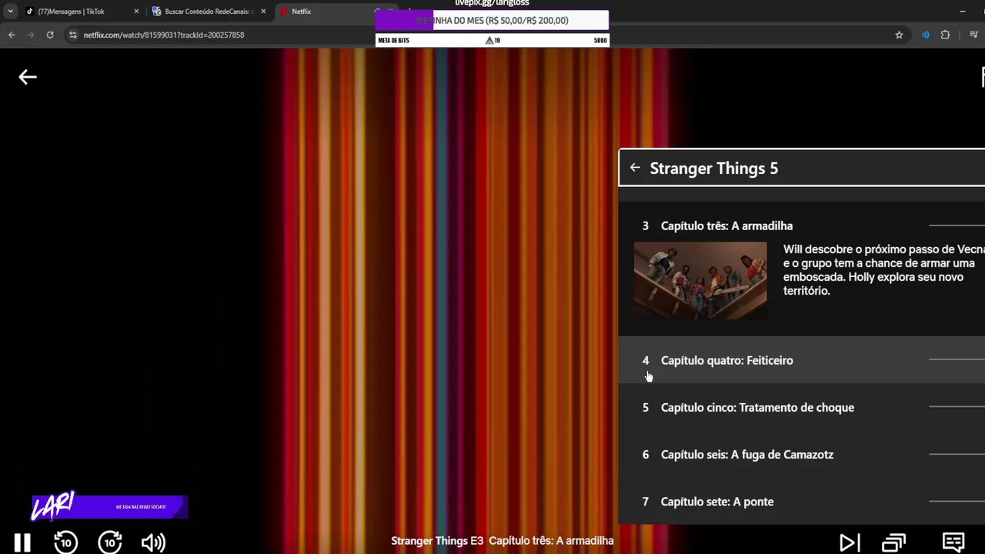This screenshot has width=985, height=554.
Task: Close the Netflix tab
Action: (x=389, y=12)
